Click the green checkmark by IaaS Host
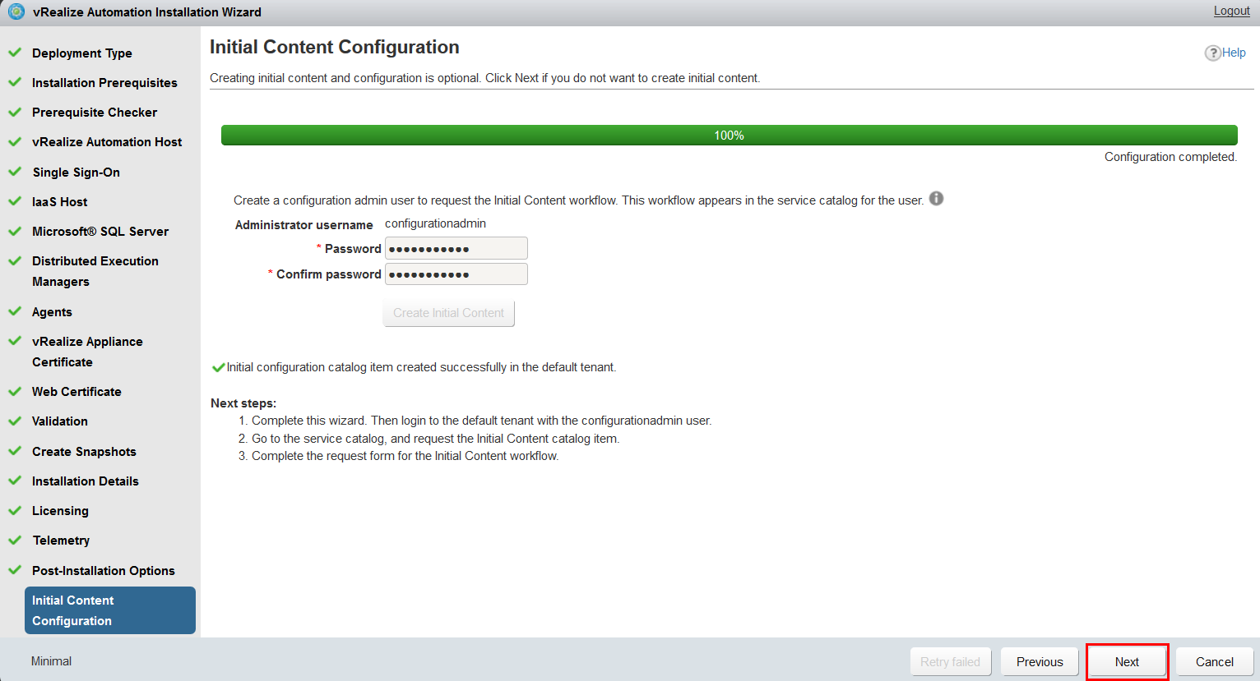1260x681 pixels. [x=15, y=201]
